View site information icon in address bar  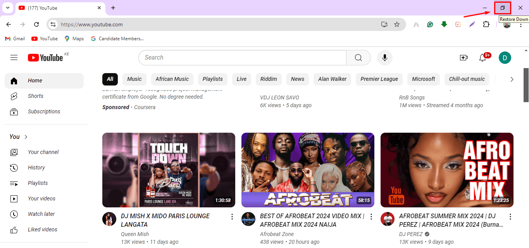click(53, 24)
